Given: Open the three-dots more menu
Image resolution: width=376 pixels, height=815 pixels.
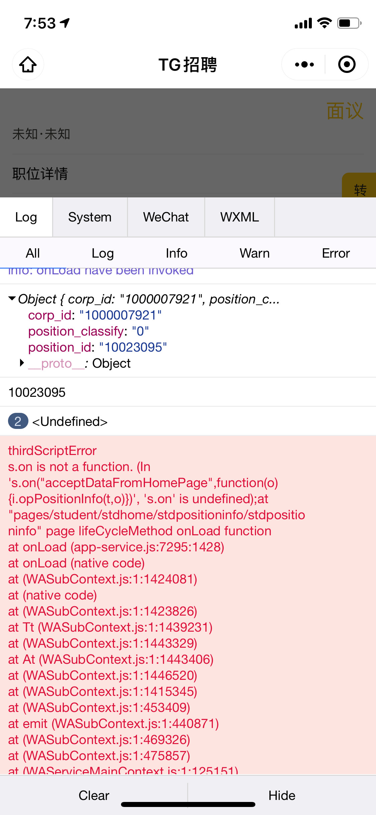Looking at the screenshot, I should pyautogui.click(x=304, y=64).
